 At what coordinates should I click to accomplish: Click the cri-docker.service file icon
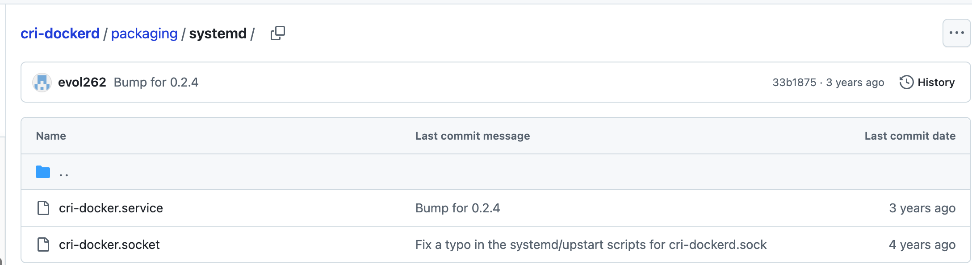coord(43,208)
